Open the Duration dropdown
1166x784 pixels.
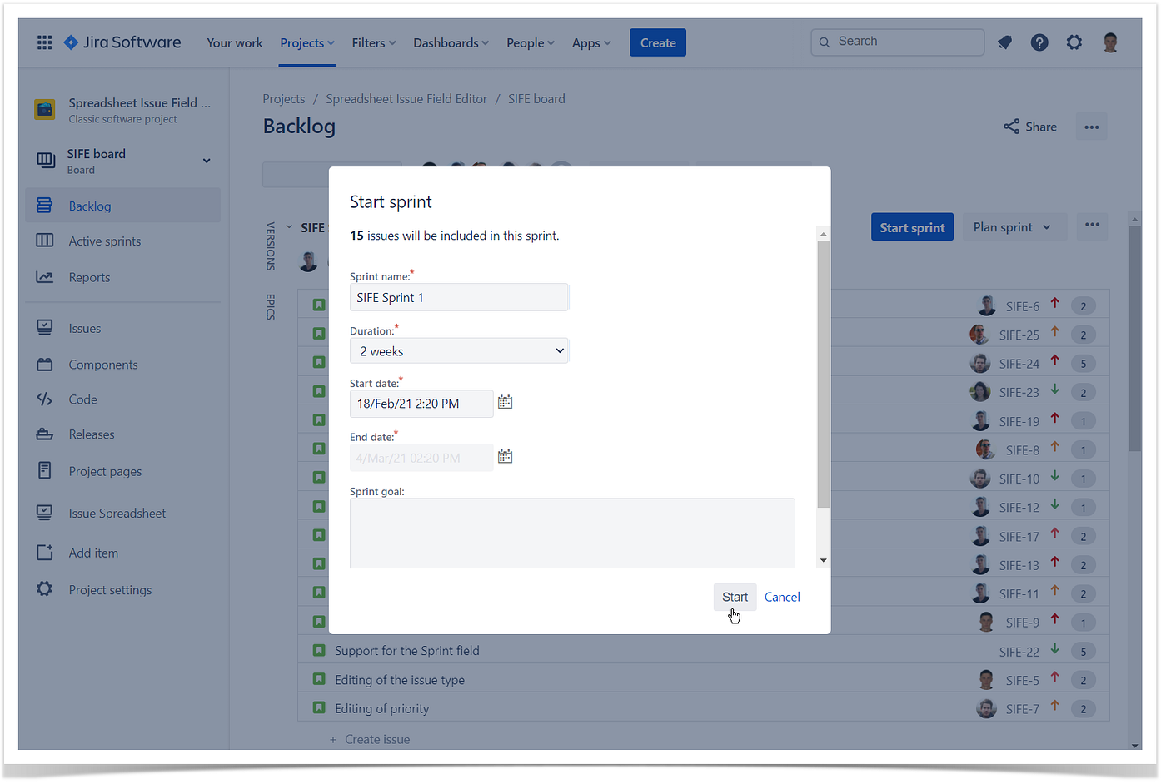(x=459, y=350)
